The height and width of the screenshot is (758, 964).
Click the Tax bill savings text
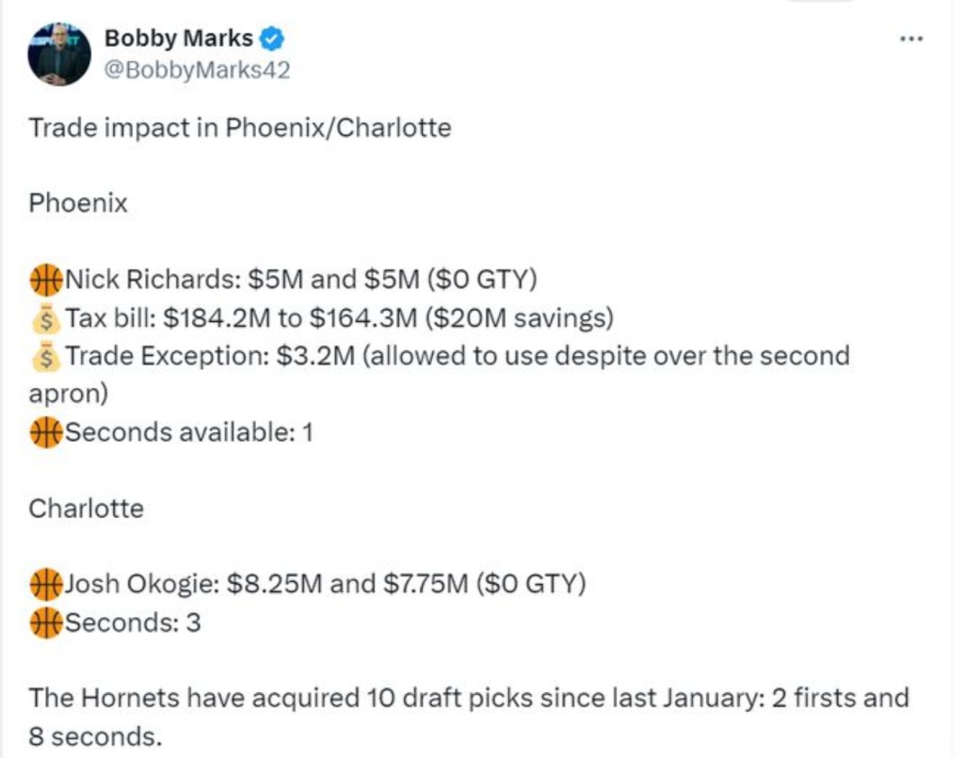click(x=339, y=318)
